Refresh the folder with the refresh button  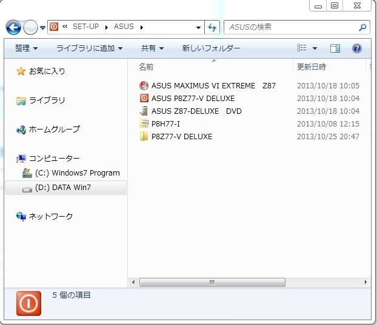pyautogui.click(x=212, y=27)
